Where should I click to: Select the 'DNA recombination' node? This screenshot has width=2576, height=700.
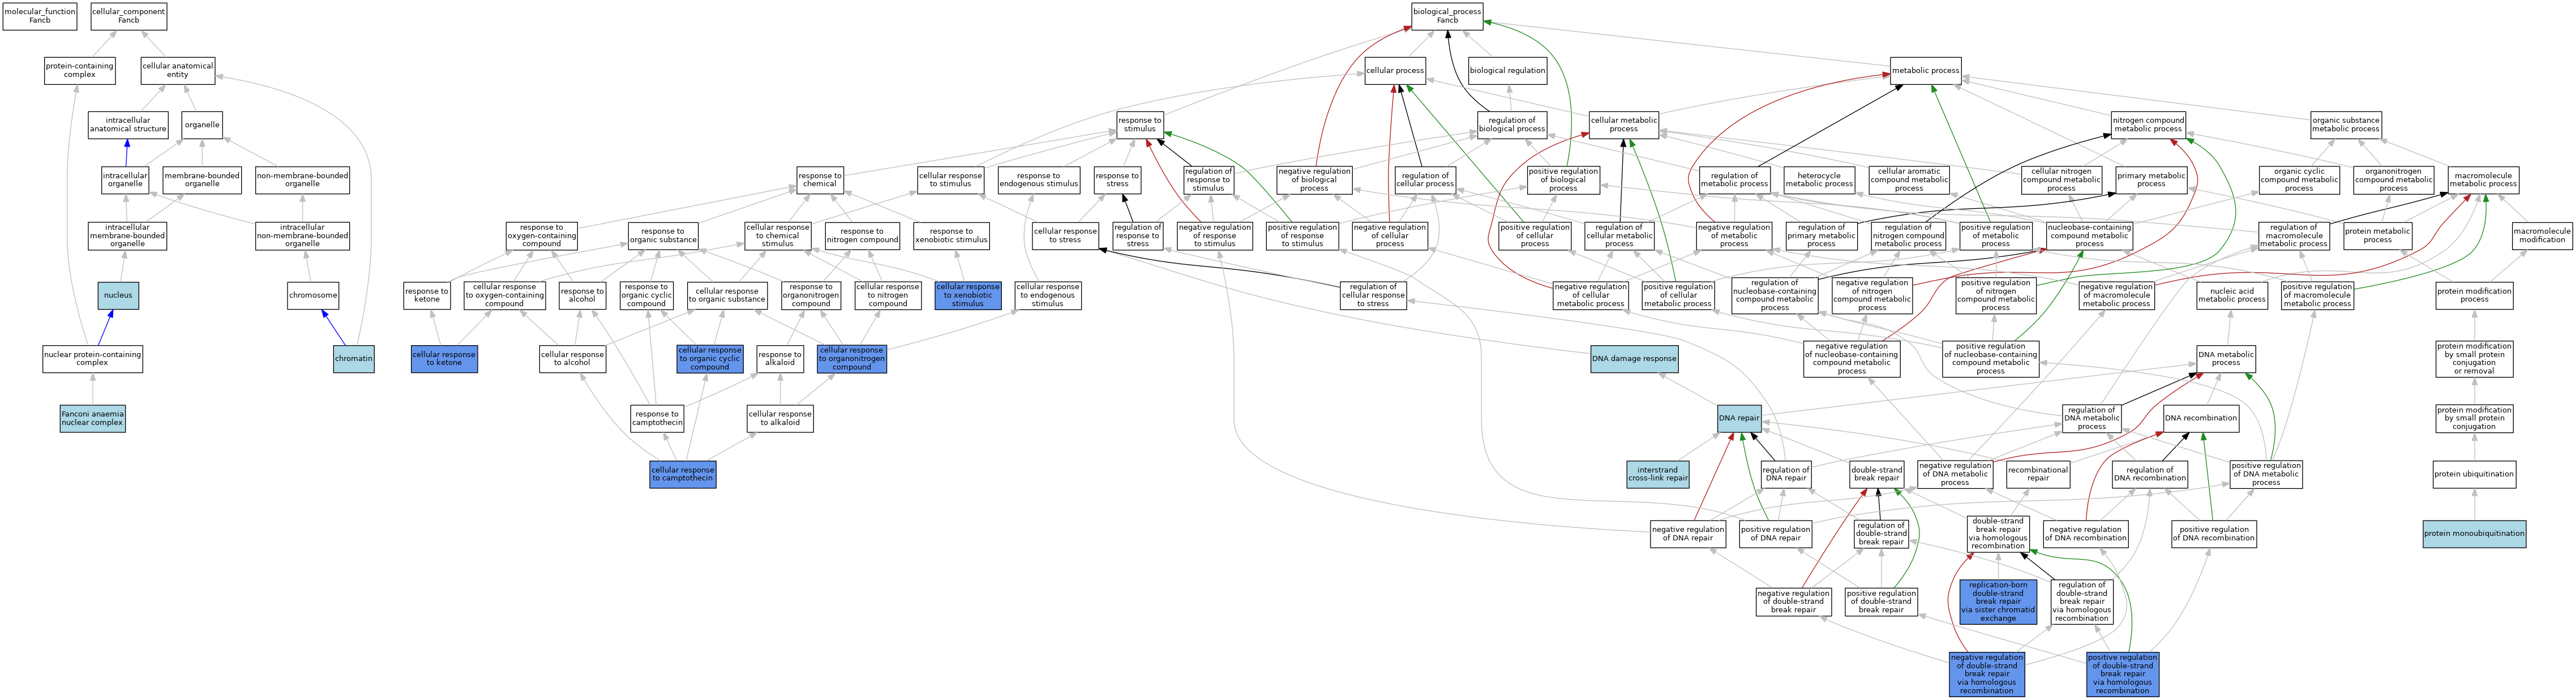click(2201, 418)
